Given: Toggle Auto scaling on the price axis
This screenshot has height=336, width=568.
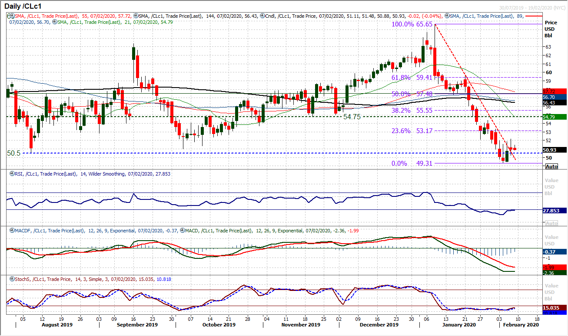Looking at the screenshot, I should point(551,166).
